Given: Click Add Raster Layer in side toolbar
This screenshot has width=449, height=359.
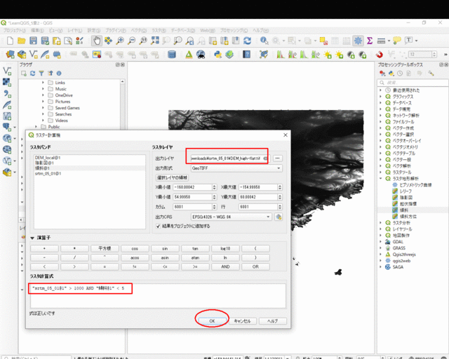Looking at the screenshot, I should 7,82.
